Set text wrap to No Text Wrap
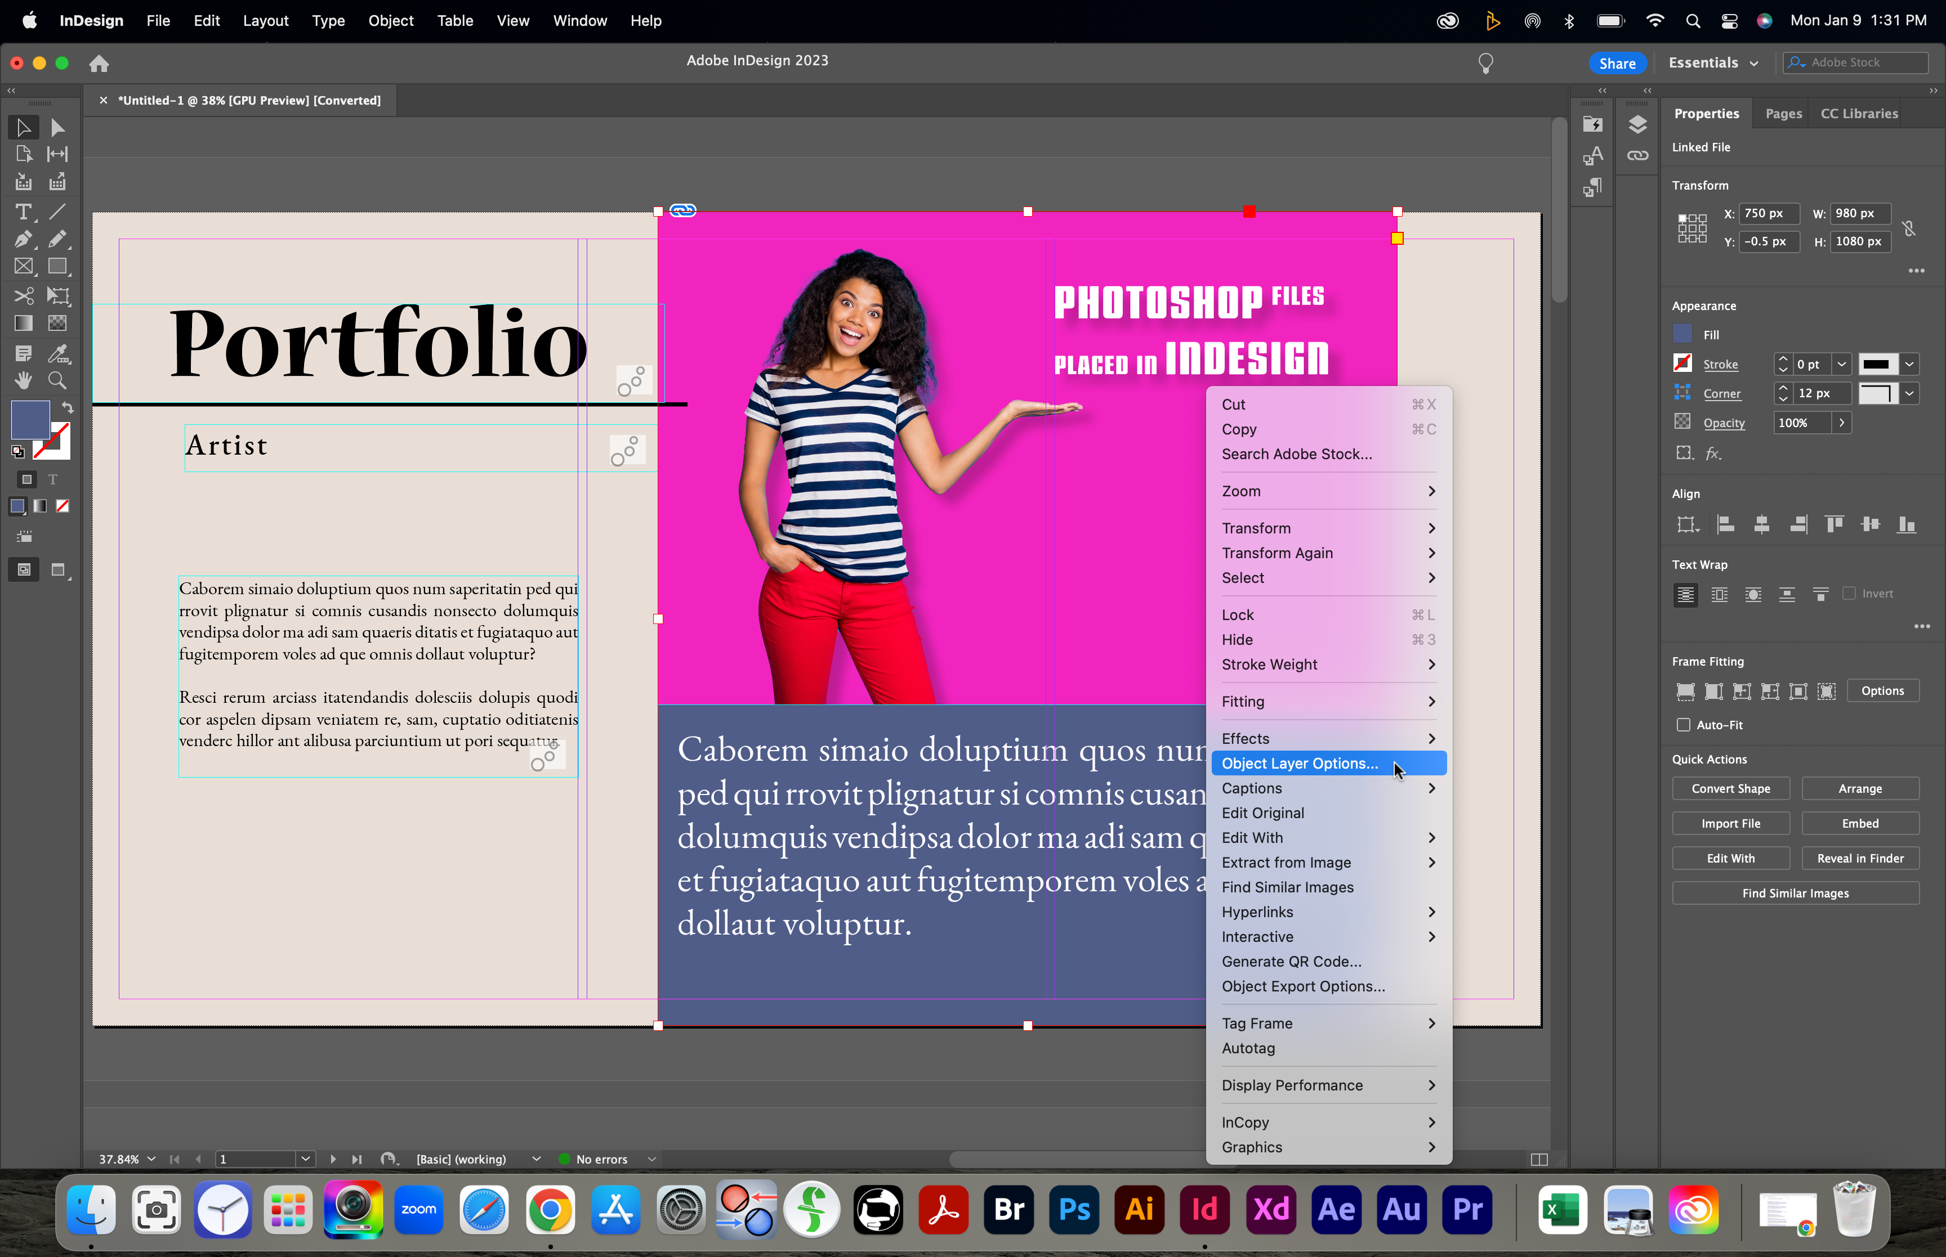This screenshot has height=1257, width=1946. pos(1685,594)
